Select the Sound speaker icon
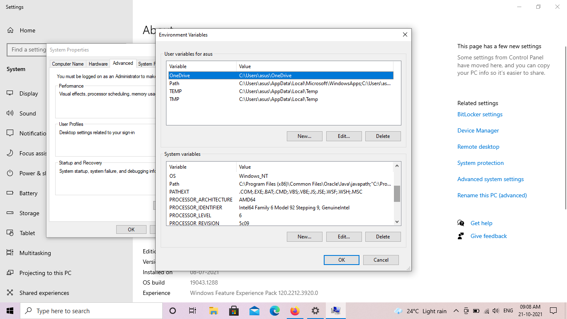The height and width of the screenshot is (319, 567). 10,113
